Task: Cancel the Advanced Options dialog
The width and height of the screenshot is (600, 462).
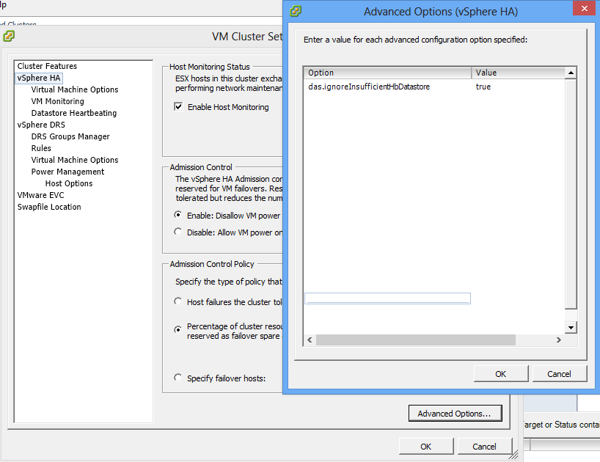Action: (x=559, y=373)
